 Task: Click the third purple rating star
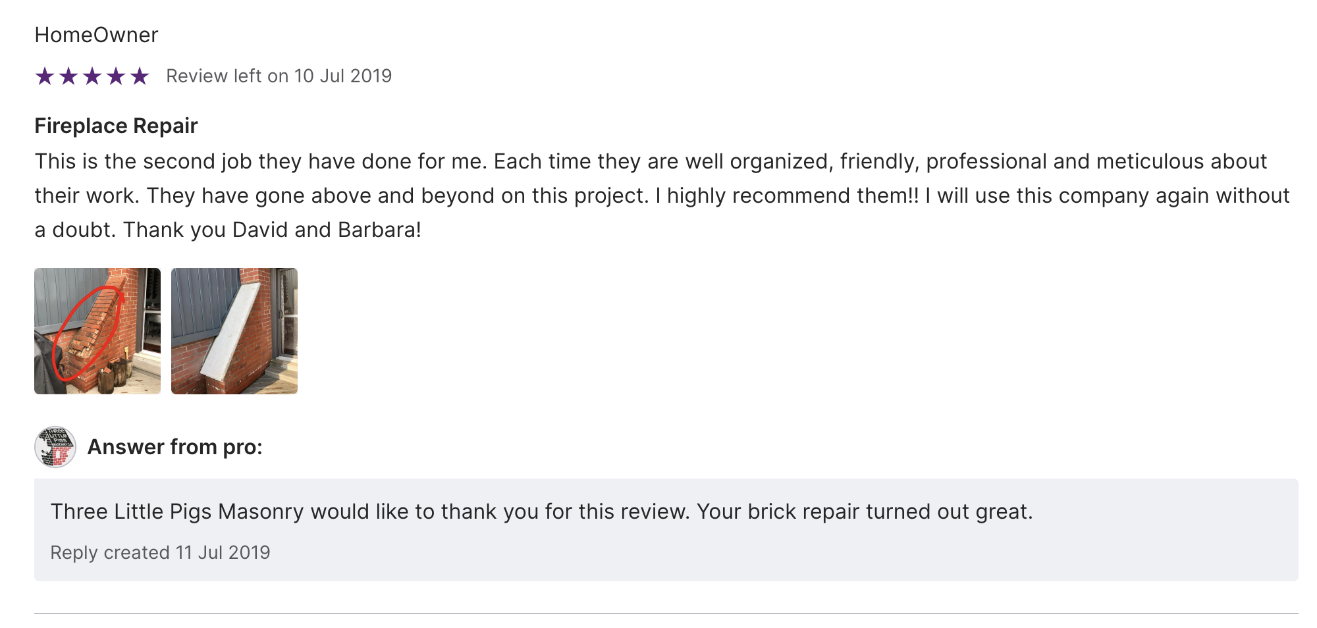click(x=92, y=76)
